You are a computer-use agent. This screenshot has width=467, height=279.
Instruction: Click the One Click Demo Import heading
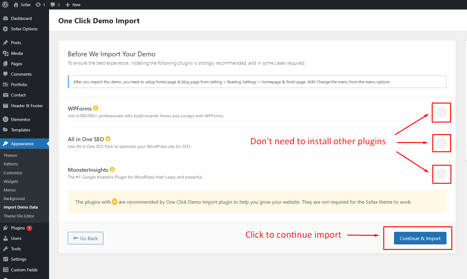click(99, 21)
